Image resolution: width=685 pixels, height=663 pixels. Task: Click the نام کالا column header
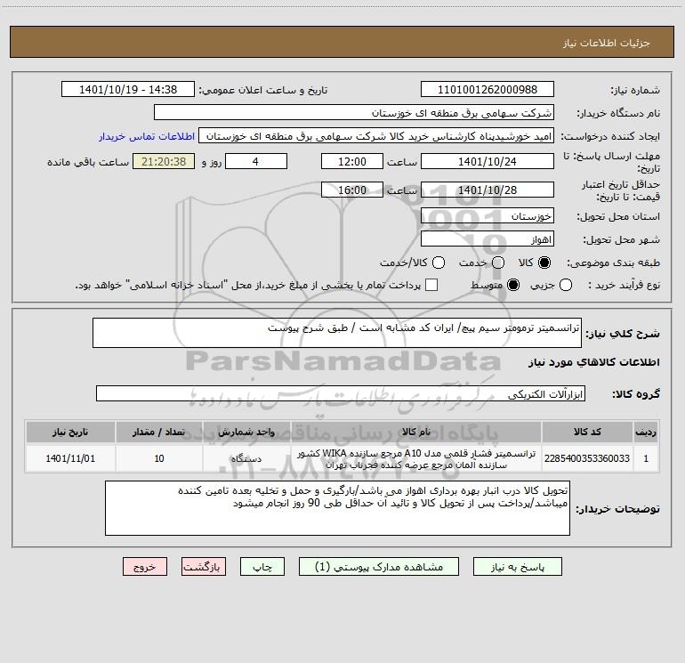(x=416, y=433)
